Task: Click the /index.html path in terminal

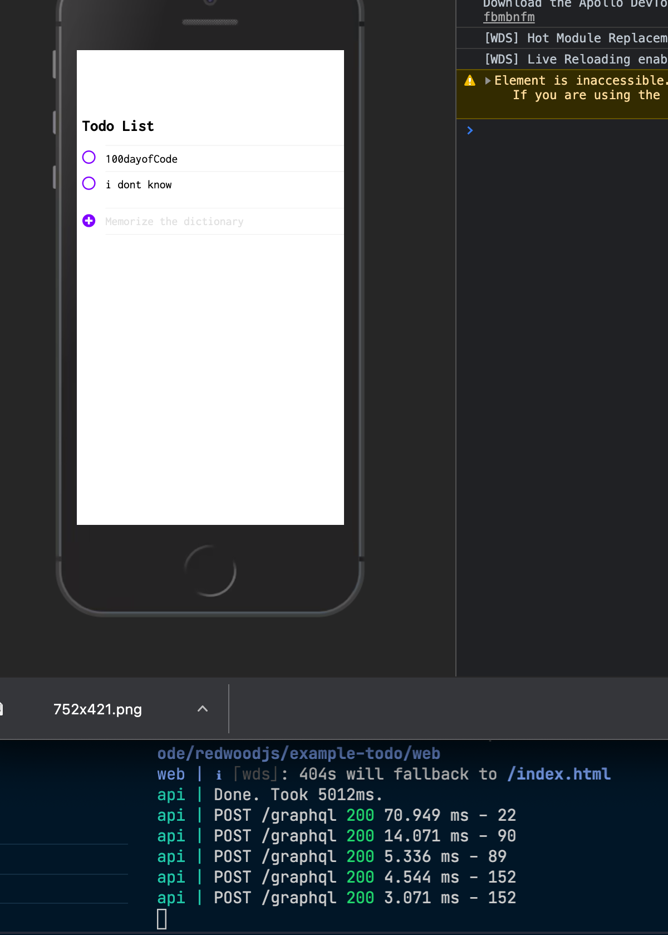Action: point(559,774)
